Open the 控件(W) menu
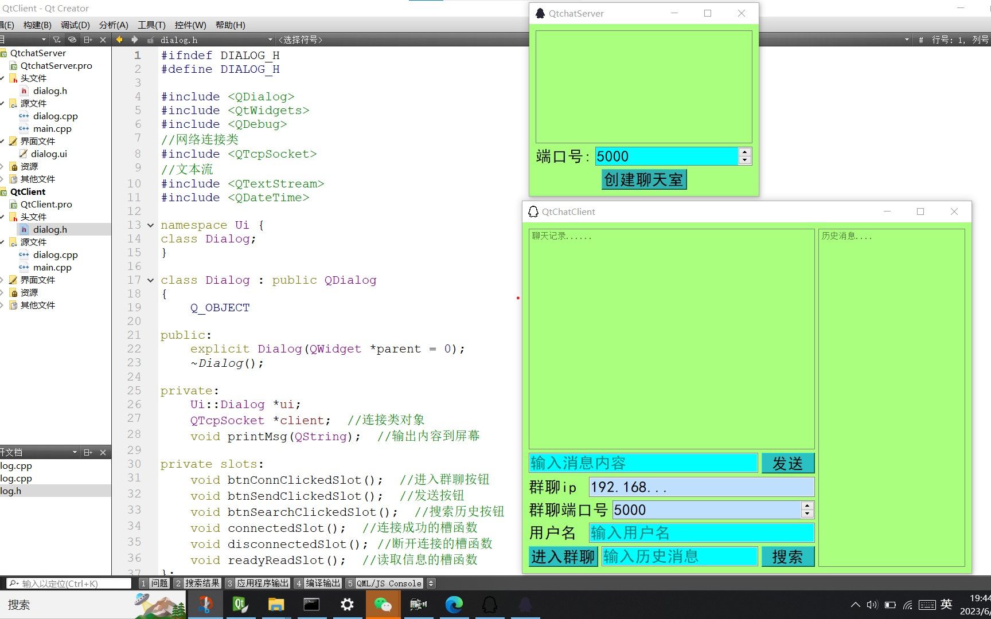 coord(190,25)
